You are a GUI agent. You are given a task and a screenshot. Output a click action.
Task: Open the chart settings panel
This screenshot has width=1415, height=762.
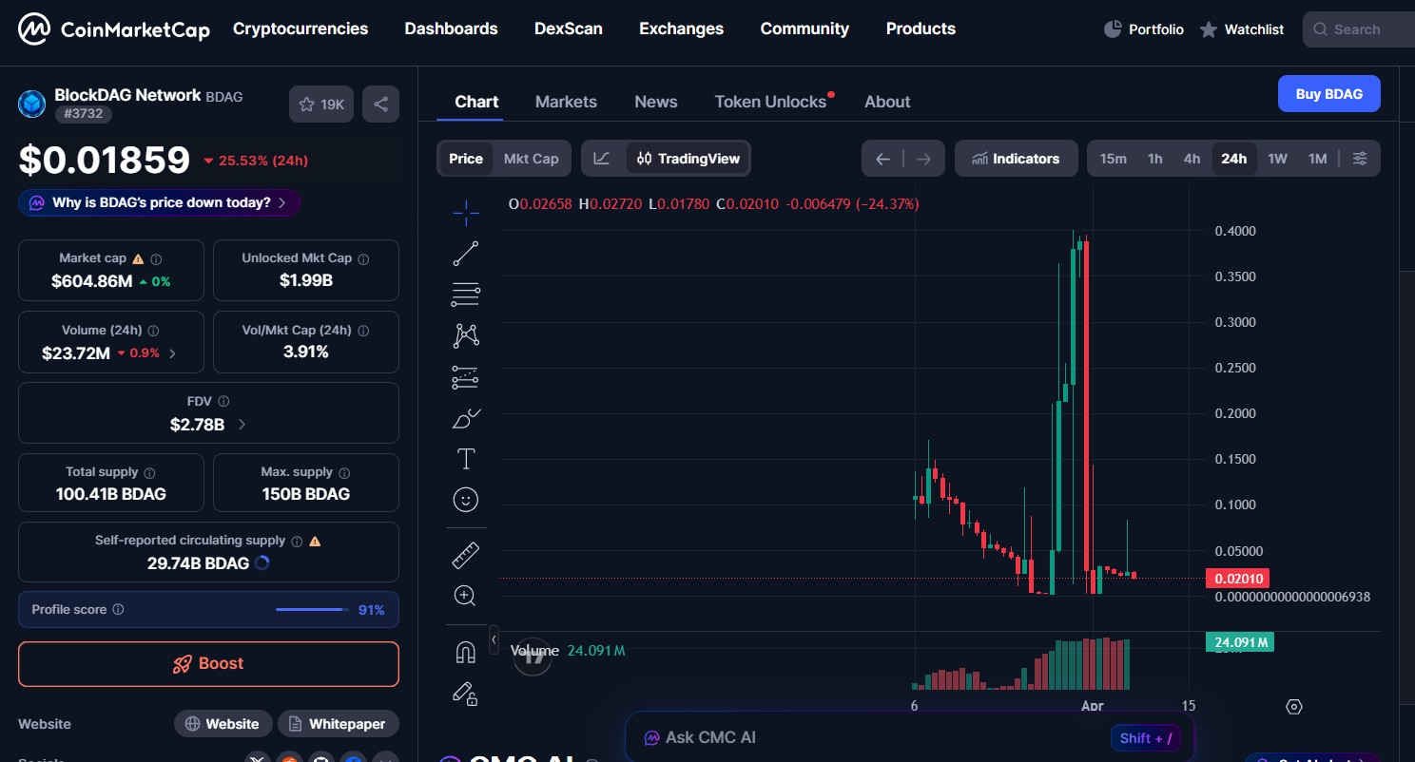(1360, 158)
